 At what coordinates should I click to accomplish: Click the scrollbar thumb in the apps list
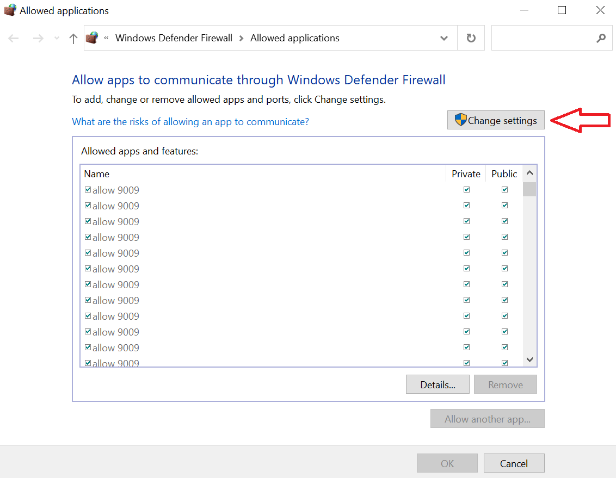pos(529,189)
